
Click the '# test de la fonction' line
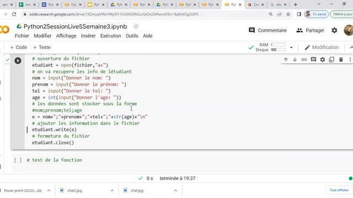(54, 160)
